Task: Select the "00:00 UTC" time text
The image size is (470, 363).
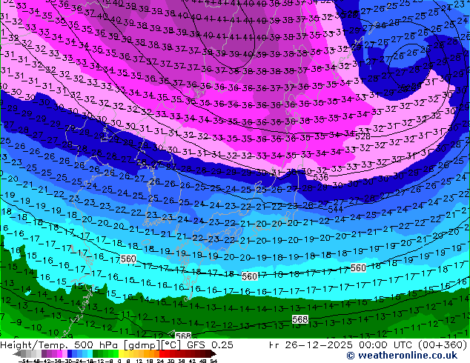Action: point(385,345)
